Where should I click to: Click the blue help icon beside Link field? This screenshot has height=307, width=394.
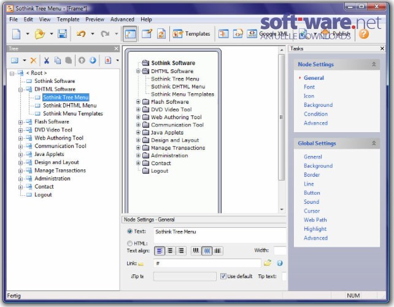pyautogui.click(x=279, y=263)
